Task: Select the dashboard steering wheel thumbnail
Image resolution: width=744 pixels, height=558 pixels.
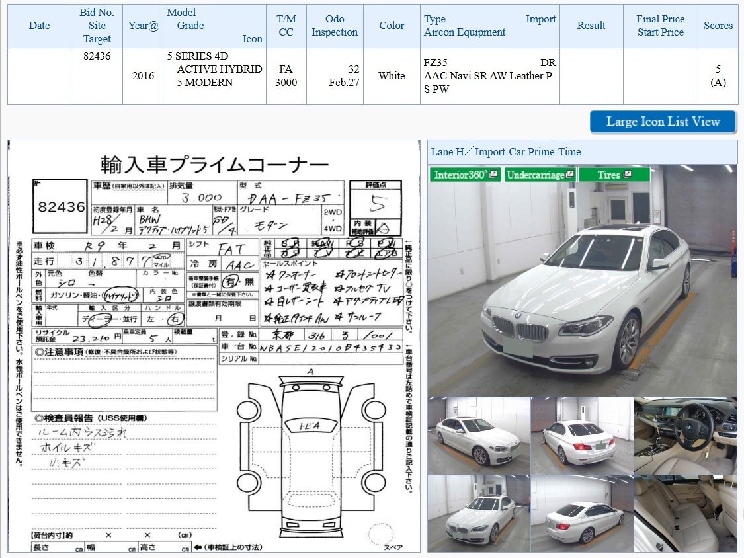Action: point(686,436)
